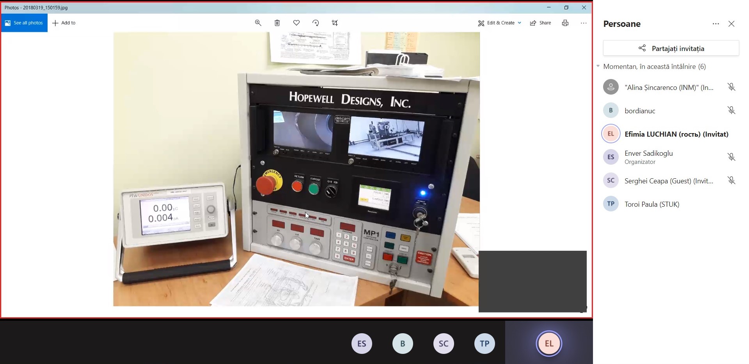Click the Partajați invitația button
Image resolution: width=749 pixels, height=364 pixels.
coord(671,48)
